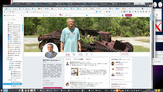Follow Tetsuya Isozaki recommended user
This screenshot has width=163, height=92.
tap(119, 70)
